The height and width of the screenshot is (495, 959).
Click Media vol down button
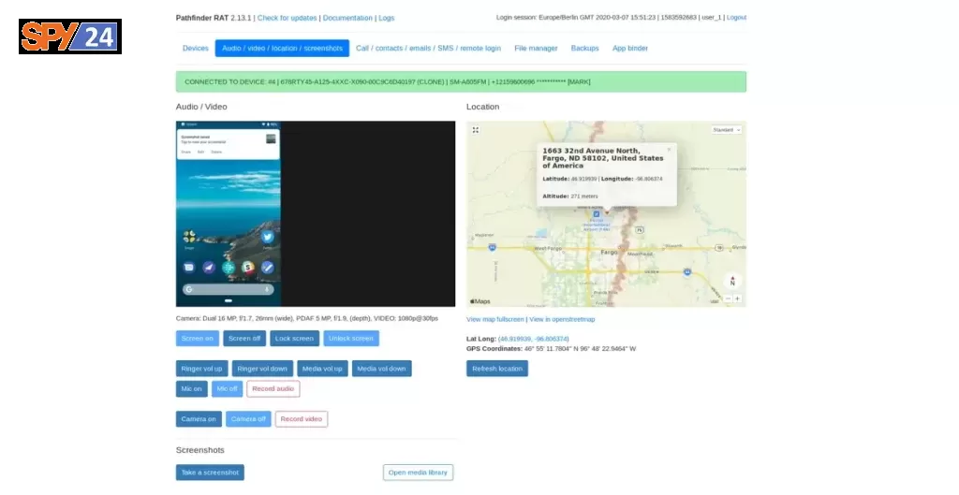[x=382, y=369]
